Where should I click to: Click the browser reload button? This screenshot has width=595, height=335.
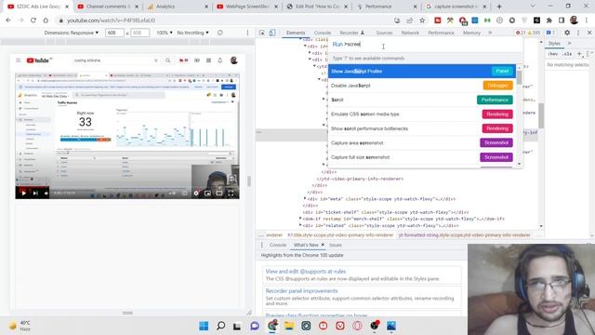tap(33, 20)
